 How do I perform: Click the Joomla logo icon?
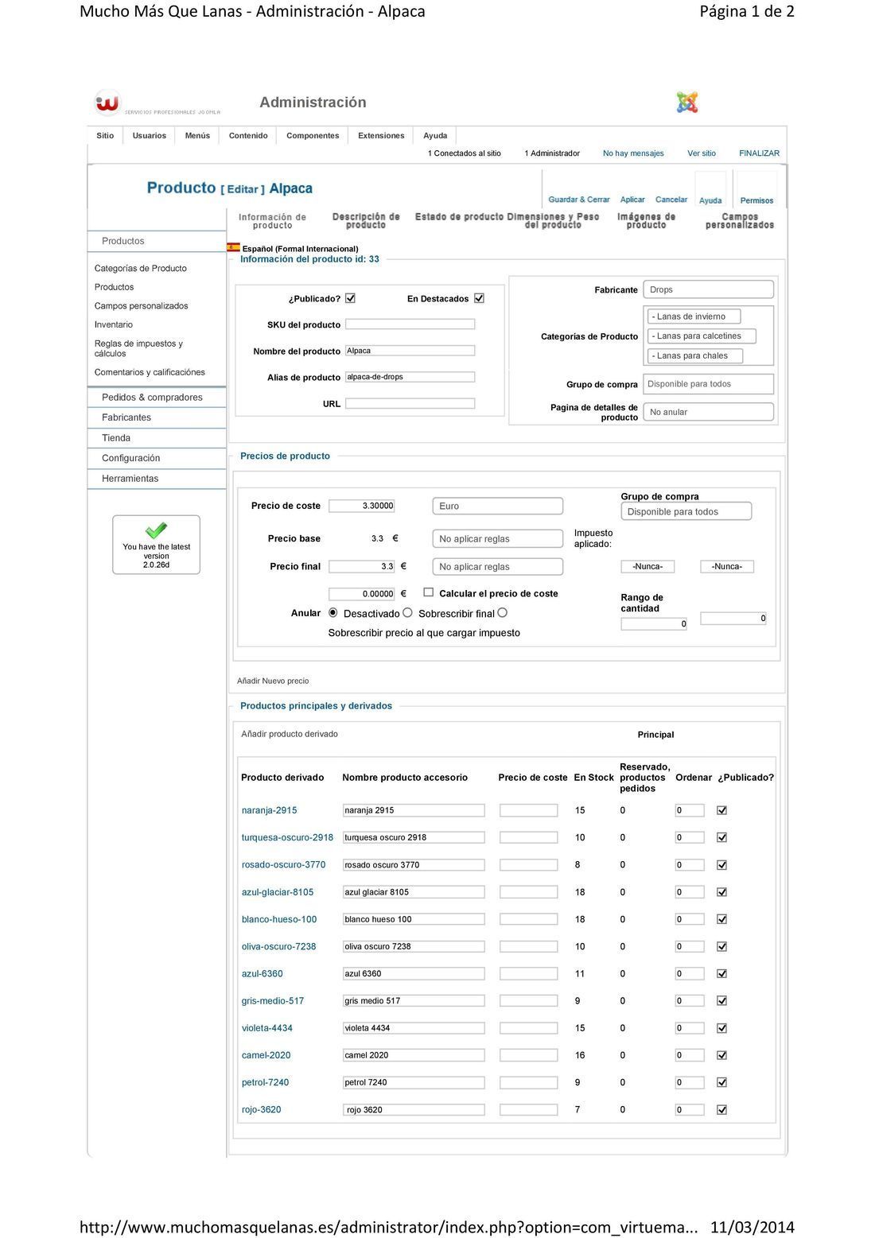687,103
